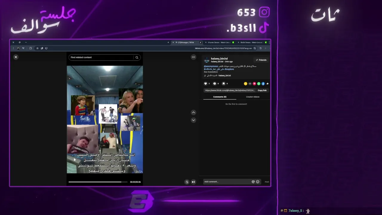Seek on the video progress bar

click(x=98, y=182)
